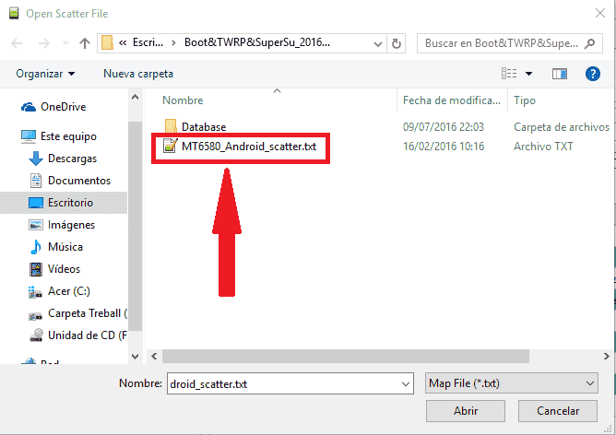Select the Boot&TWRP&SuperSu_2016 breadcrumb
This screenshot has width=616, height=435.
257,42
